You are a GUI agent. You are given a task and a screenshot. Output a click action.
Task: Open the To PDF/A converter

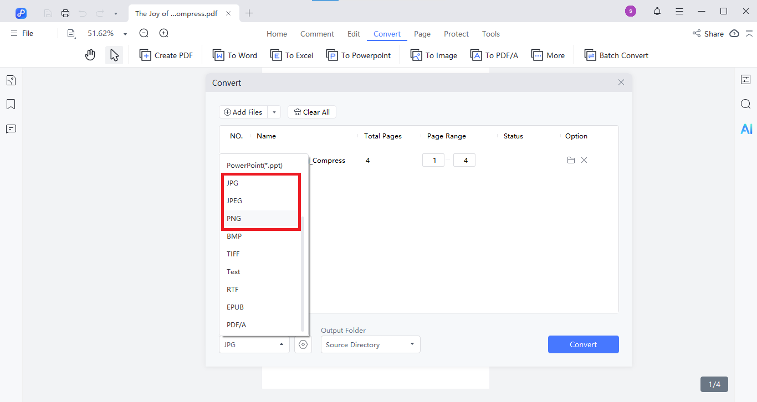click(x=494, y=55)
